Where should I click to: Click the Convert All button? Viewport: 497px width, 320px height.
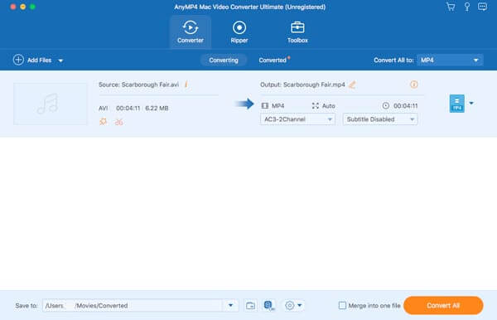tap(443, 305)
